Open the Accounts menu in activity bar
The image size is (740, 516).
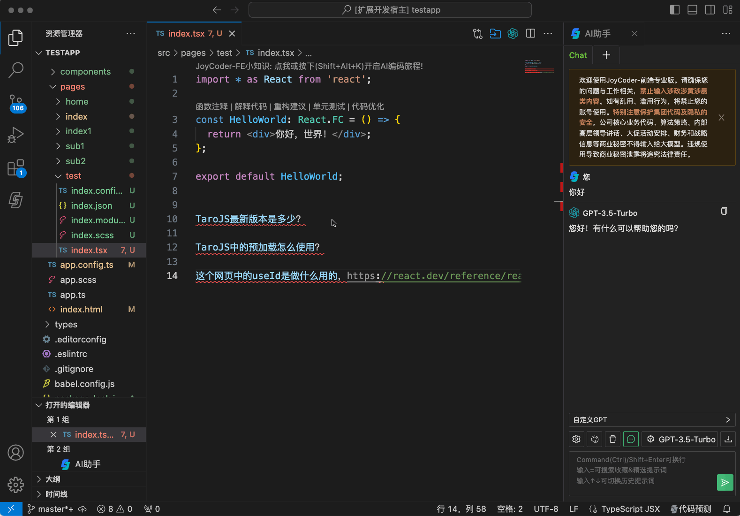coord(15,453)
